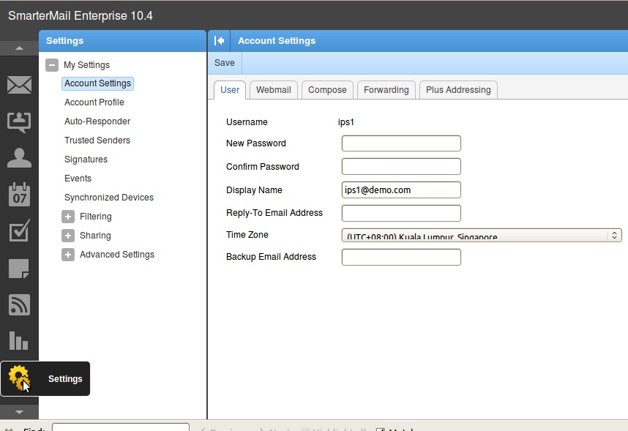Expand the Filtering tree node
The width and height of the screenshot is (628, 431).
tap(68, 217)
